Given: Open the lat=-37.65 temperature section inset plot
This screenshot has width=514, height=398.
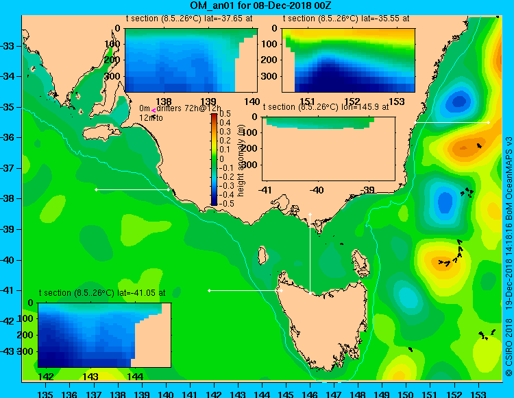Looking at the screenshot, I should coord(191,60).
